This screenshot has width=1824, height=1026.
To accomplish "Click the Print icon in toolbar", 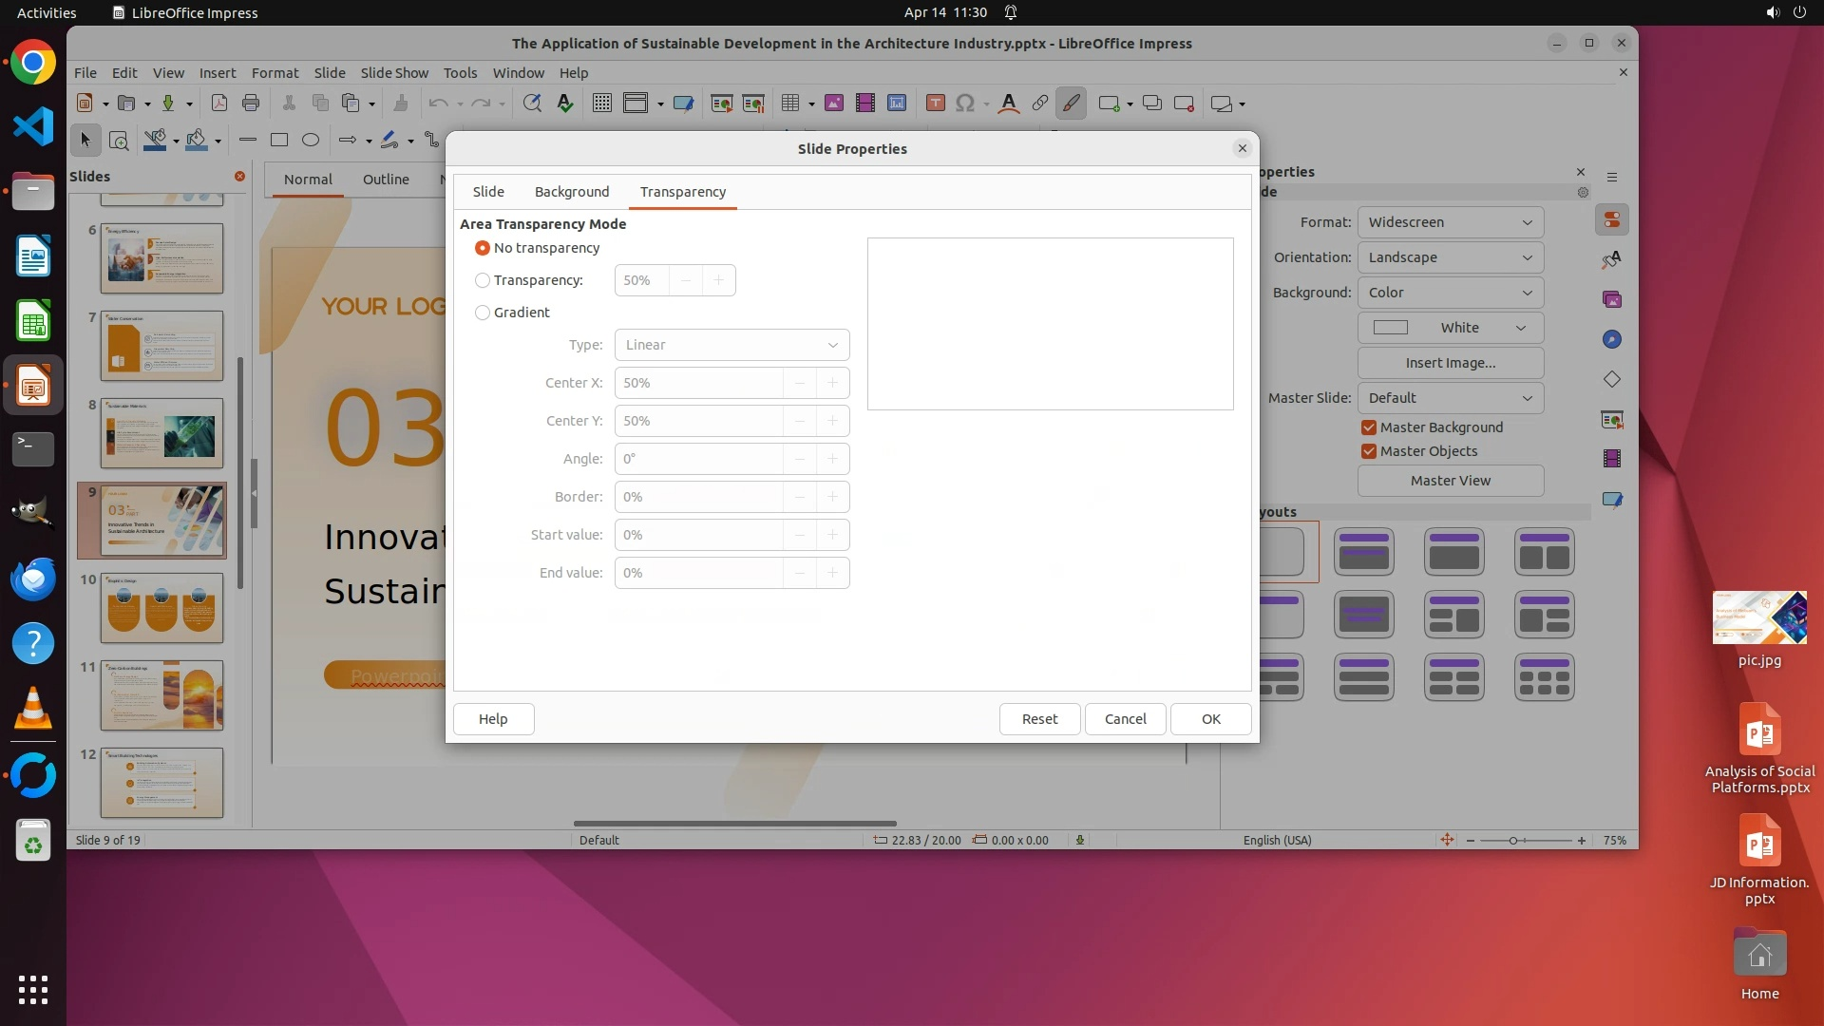I will [251, 104].
